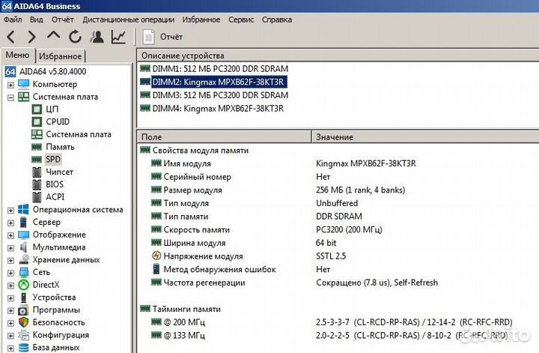The width and height of the screenshot is (539, 353).
Task: Select the Напряжение модуля row
Action: pyautogui.click(x=338, y=256)
